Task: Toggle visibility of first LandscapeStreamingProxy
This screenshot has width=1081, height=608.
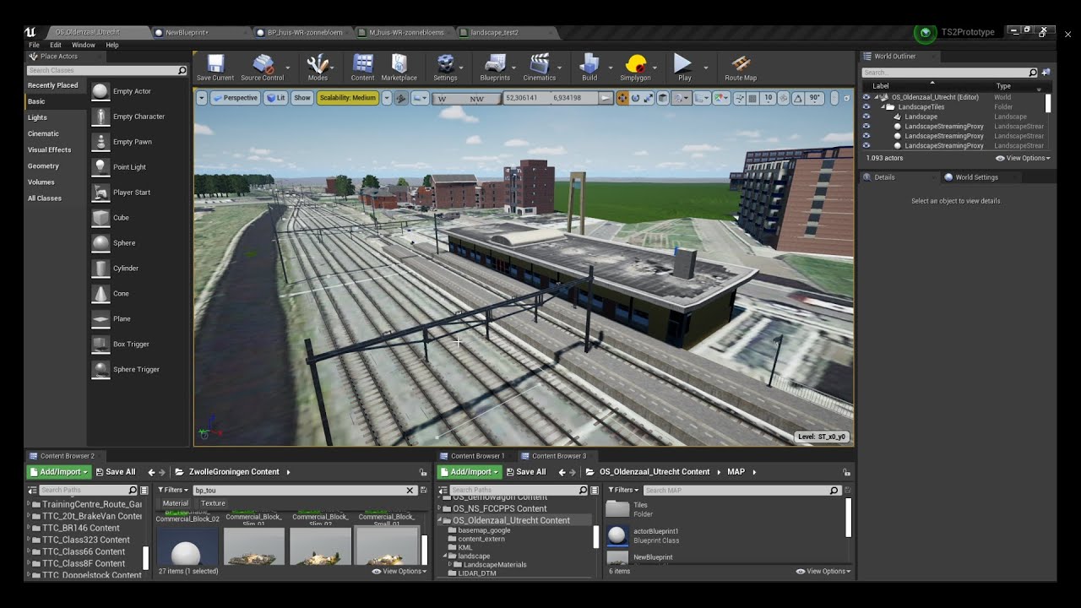Action: [866, 127]
